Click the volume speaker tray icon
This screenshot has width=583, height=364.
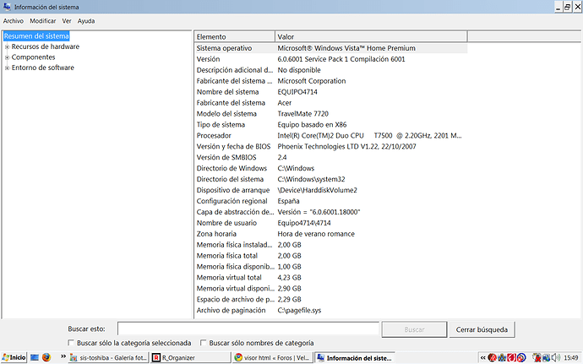tap(556, 357)
